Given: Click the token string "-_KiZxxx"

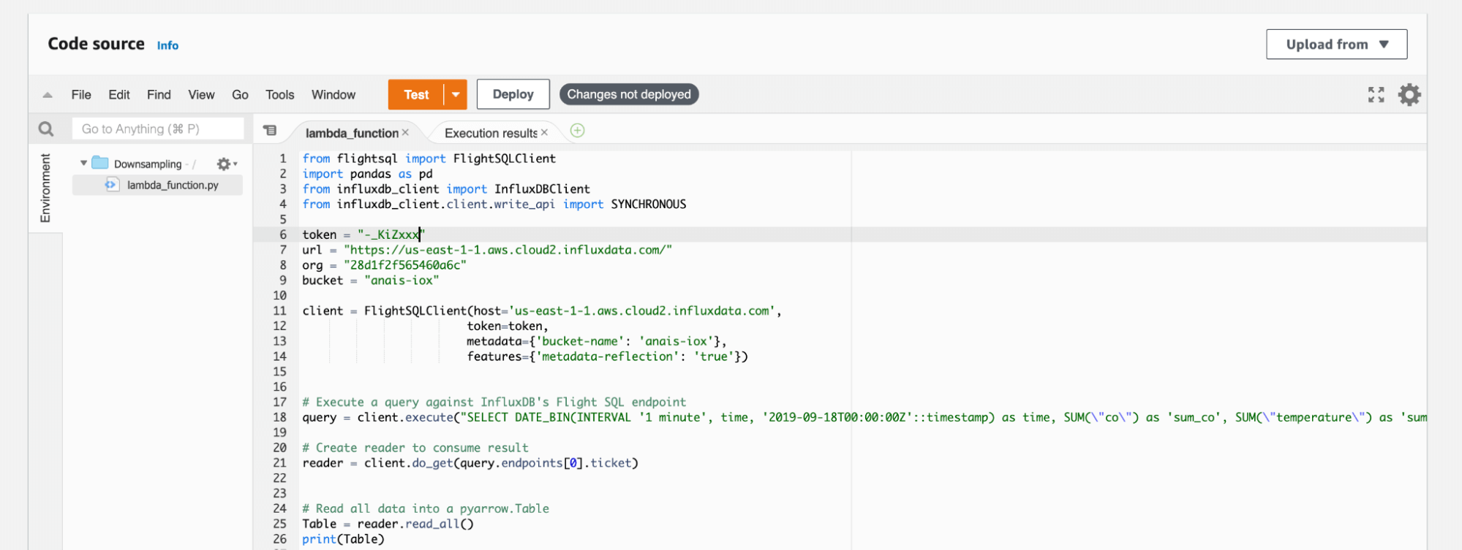Looking at the screenshot, I should pos(391,234).
